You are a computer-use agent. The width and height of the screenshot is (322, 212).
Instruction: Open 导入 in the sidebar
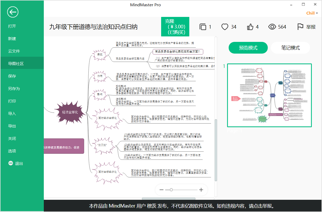click(x=12, y=114)
